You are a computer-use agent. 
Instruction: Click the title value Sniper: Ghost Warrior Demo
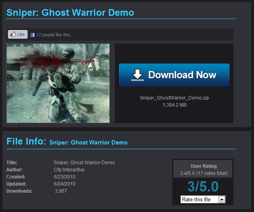[84, 163]
